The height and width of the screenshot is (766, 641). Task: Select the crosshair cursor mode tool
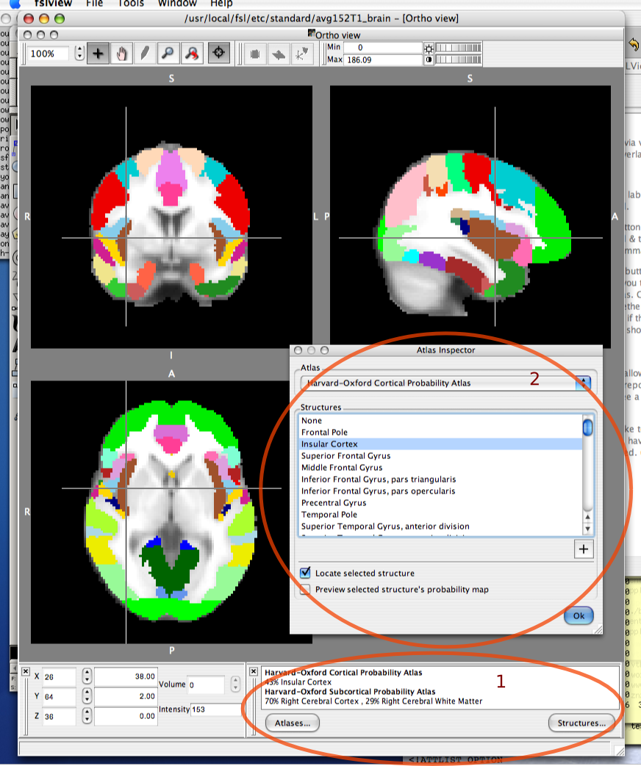coord(98,54)
